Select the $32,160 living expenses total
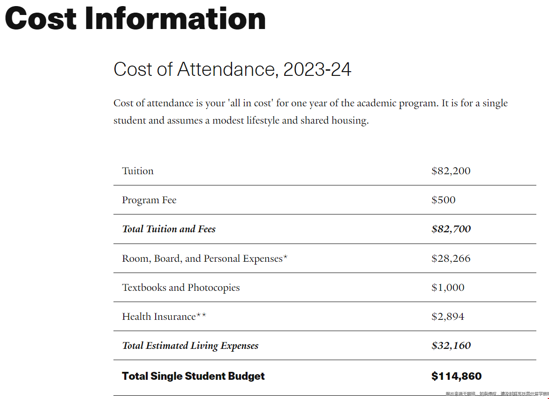549x399 pixels. click(x=451, y=346)
